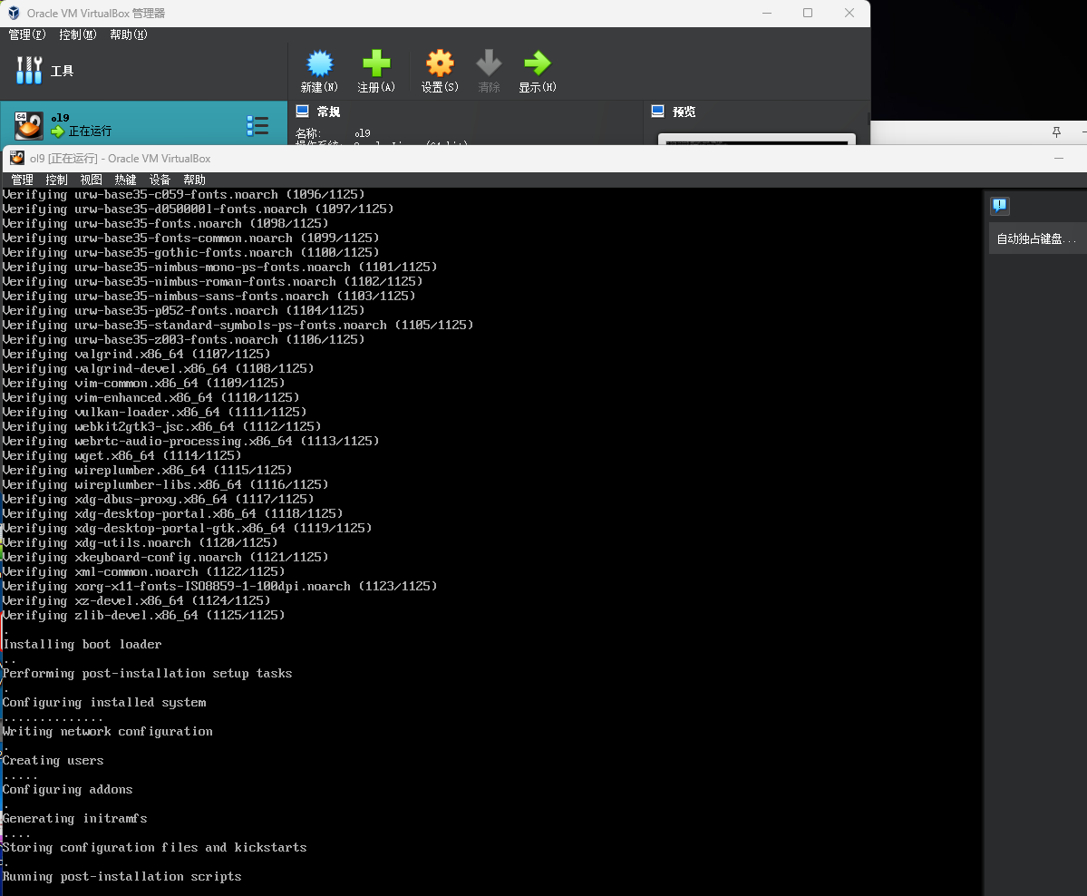Minimize the VirtualBox Manager window

point(767,13)
